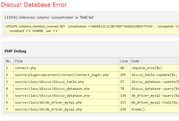Click the "PHP Debug" section heading
The height and width of the screenshot is (121, 179).
click(15, 51)
